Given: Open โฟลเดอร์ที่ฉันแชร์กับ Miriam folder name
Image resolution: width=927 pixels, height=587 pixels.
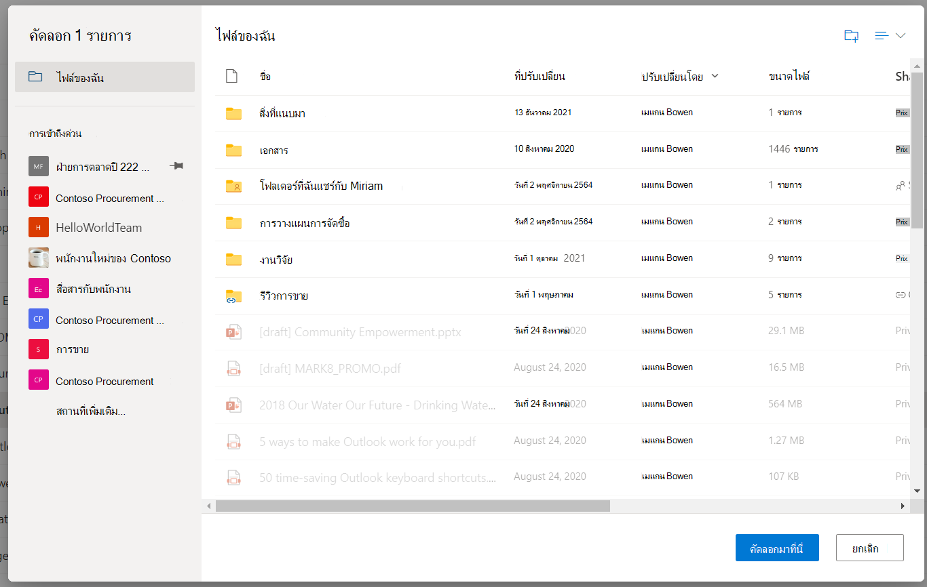Looking at the screenshot, I should pos(321,186).
